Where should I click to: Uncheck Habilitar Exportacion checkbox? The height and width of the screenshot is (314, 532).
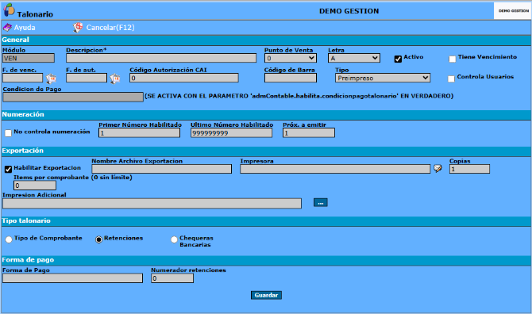coord(8,169)
